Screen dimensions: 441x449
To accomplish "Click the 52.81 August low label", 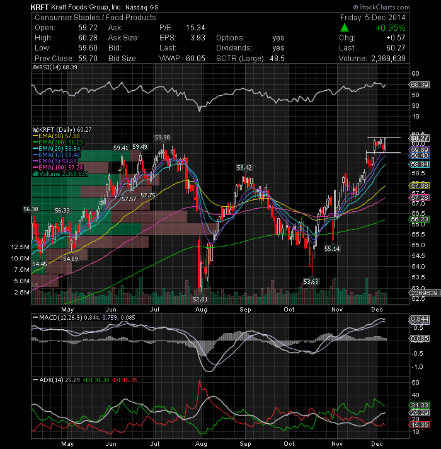I will click(200, 300).
